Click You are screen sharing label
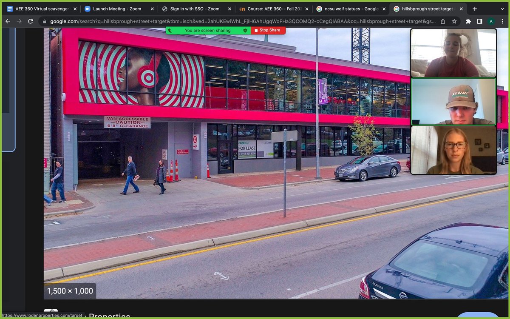510x319 pixels. (208, 31)
